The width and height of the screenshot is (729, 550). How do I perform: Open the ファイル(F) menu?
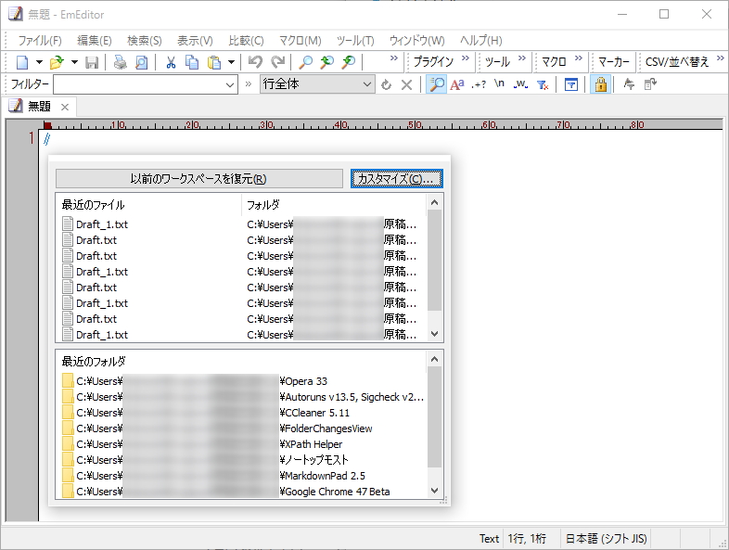point(40,41)
